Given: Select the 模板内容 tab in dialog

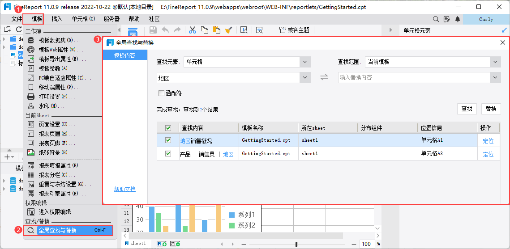Looking at the screenshot, I should [125, 55].
